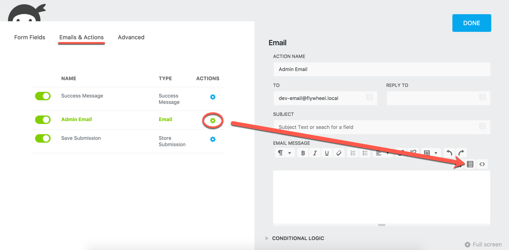Open settings gear for Success Message
The height and width of the screenshot is (250, 509).
coord(213,97)
